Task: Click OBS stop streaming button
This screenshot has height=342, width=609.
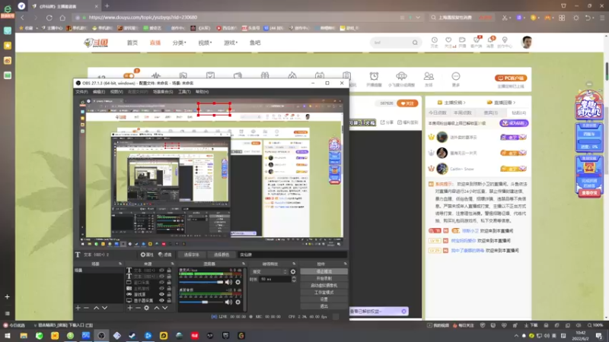Action: pos(324,272)
